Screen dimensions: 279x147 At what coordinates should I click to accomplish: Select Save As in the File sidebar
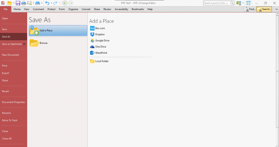point(13,36)
